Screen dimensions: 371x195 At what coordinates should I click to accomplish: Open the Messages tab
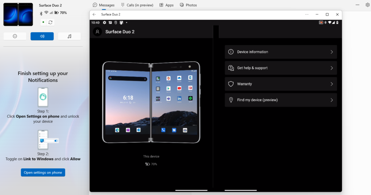click(x=104, y=5)
